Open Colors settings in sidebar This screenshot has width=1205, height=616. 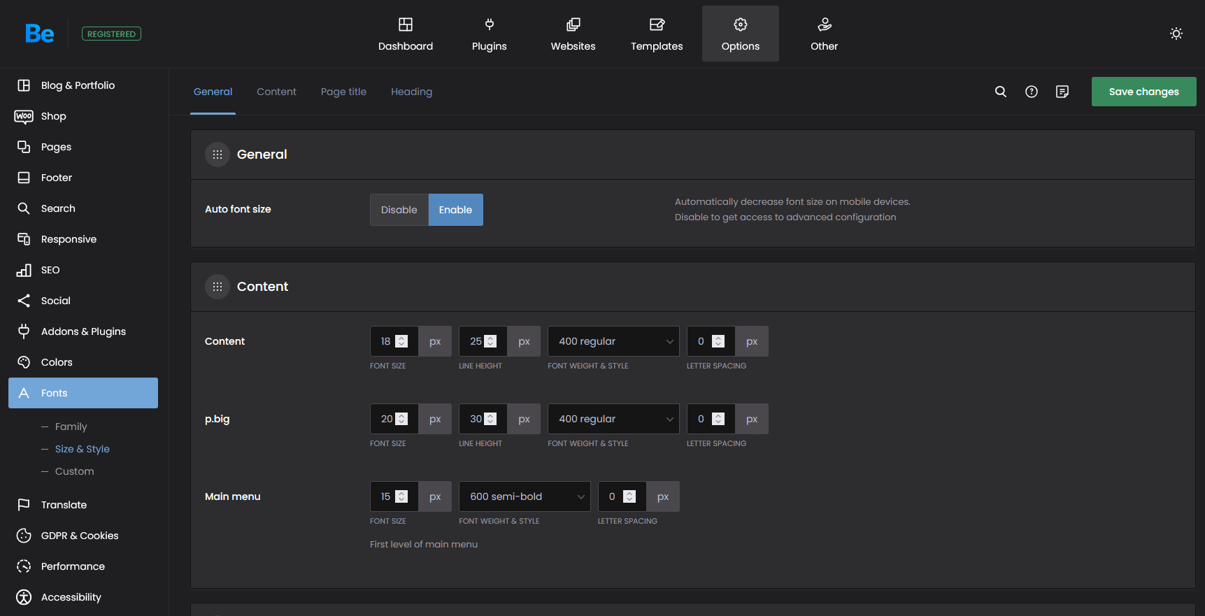pos(83,362)
